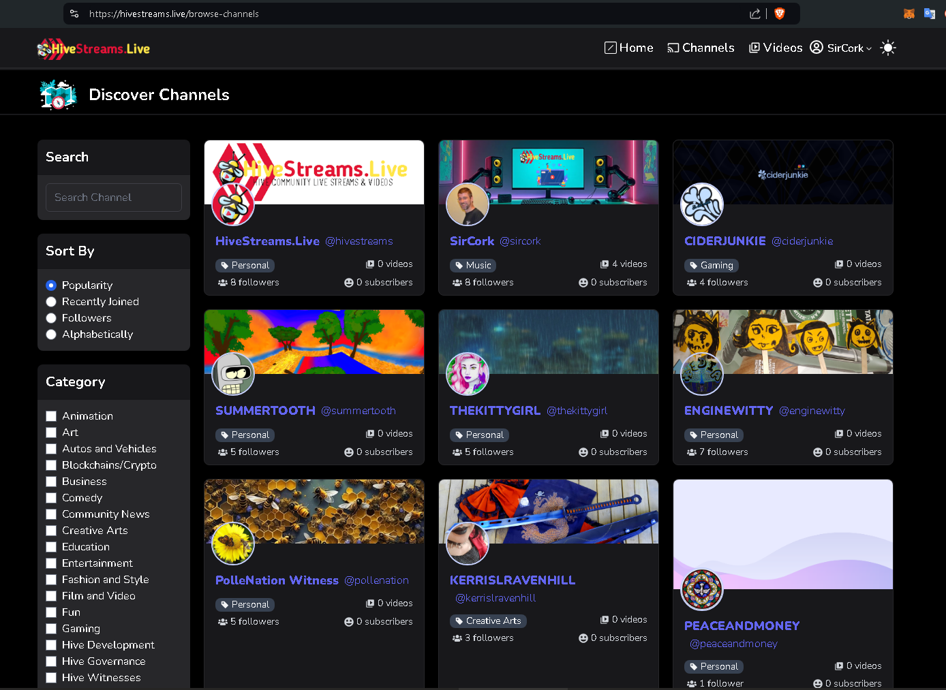This screenshot has height=690, width=946.
Task: Open the MetaMask fox extension icon
Action: pyautogui.click(x=909, y=14)
